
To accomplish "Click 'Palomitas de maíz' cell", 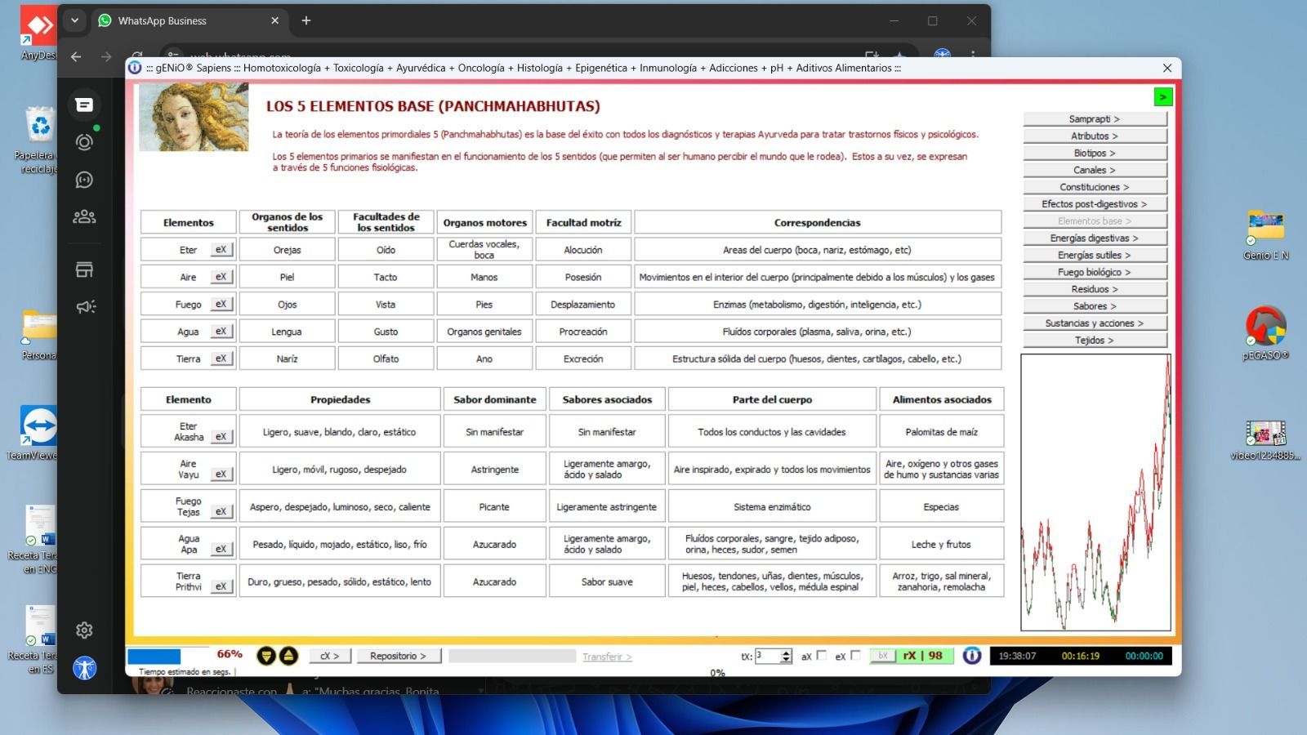I will coord(941,432).
